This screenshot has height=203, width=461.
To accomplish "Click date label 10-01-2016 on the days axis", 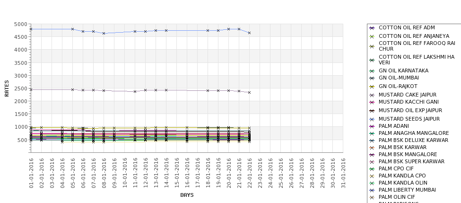I will 125,173.
